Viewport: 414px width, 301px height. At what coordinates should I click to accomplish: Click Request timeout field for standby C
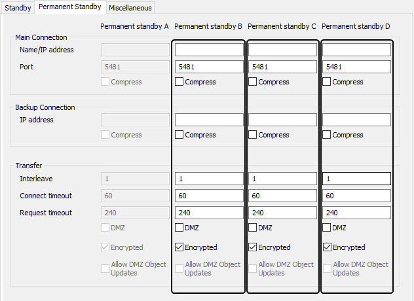[x=282, y=213]
